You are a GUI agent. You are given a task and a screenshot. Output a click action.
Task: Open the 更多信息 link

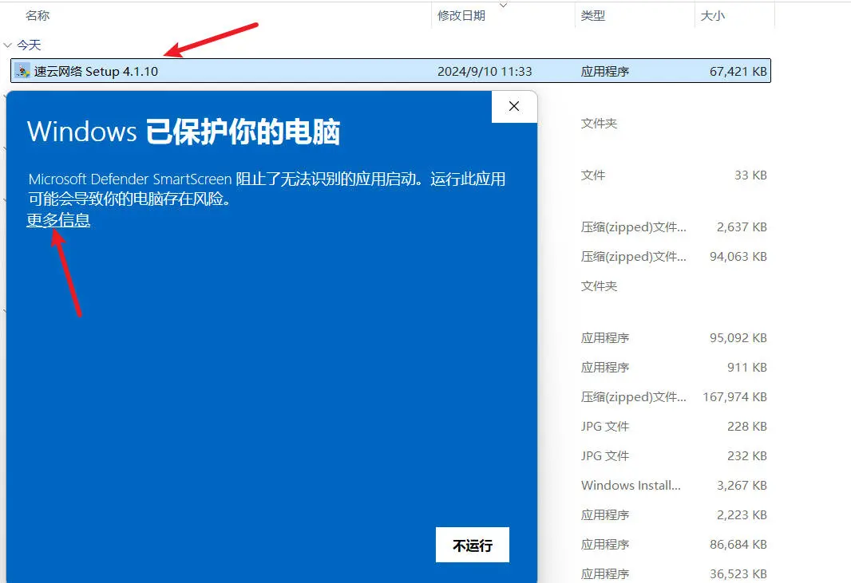pos(58,220)
